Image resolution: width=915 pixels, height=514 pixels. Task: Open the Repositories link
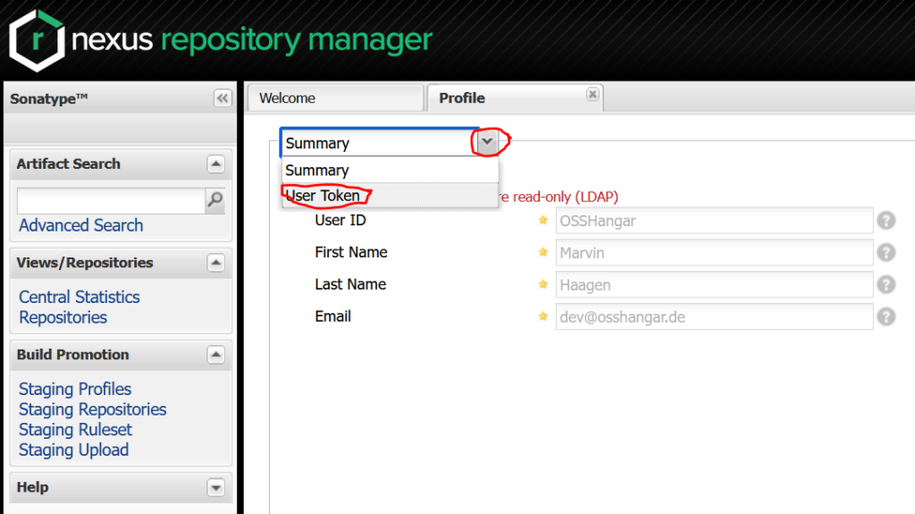63,317
